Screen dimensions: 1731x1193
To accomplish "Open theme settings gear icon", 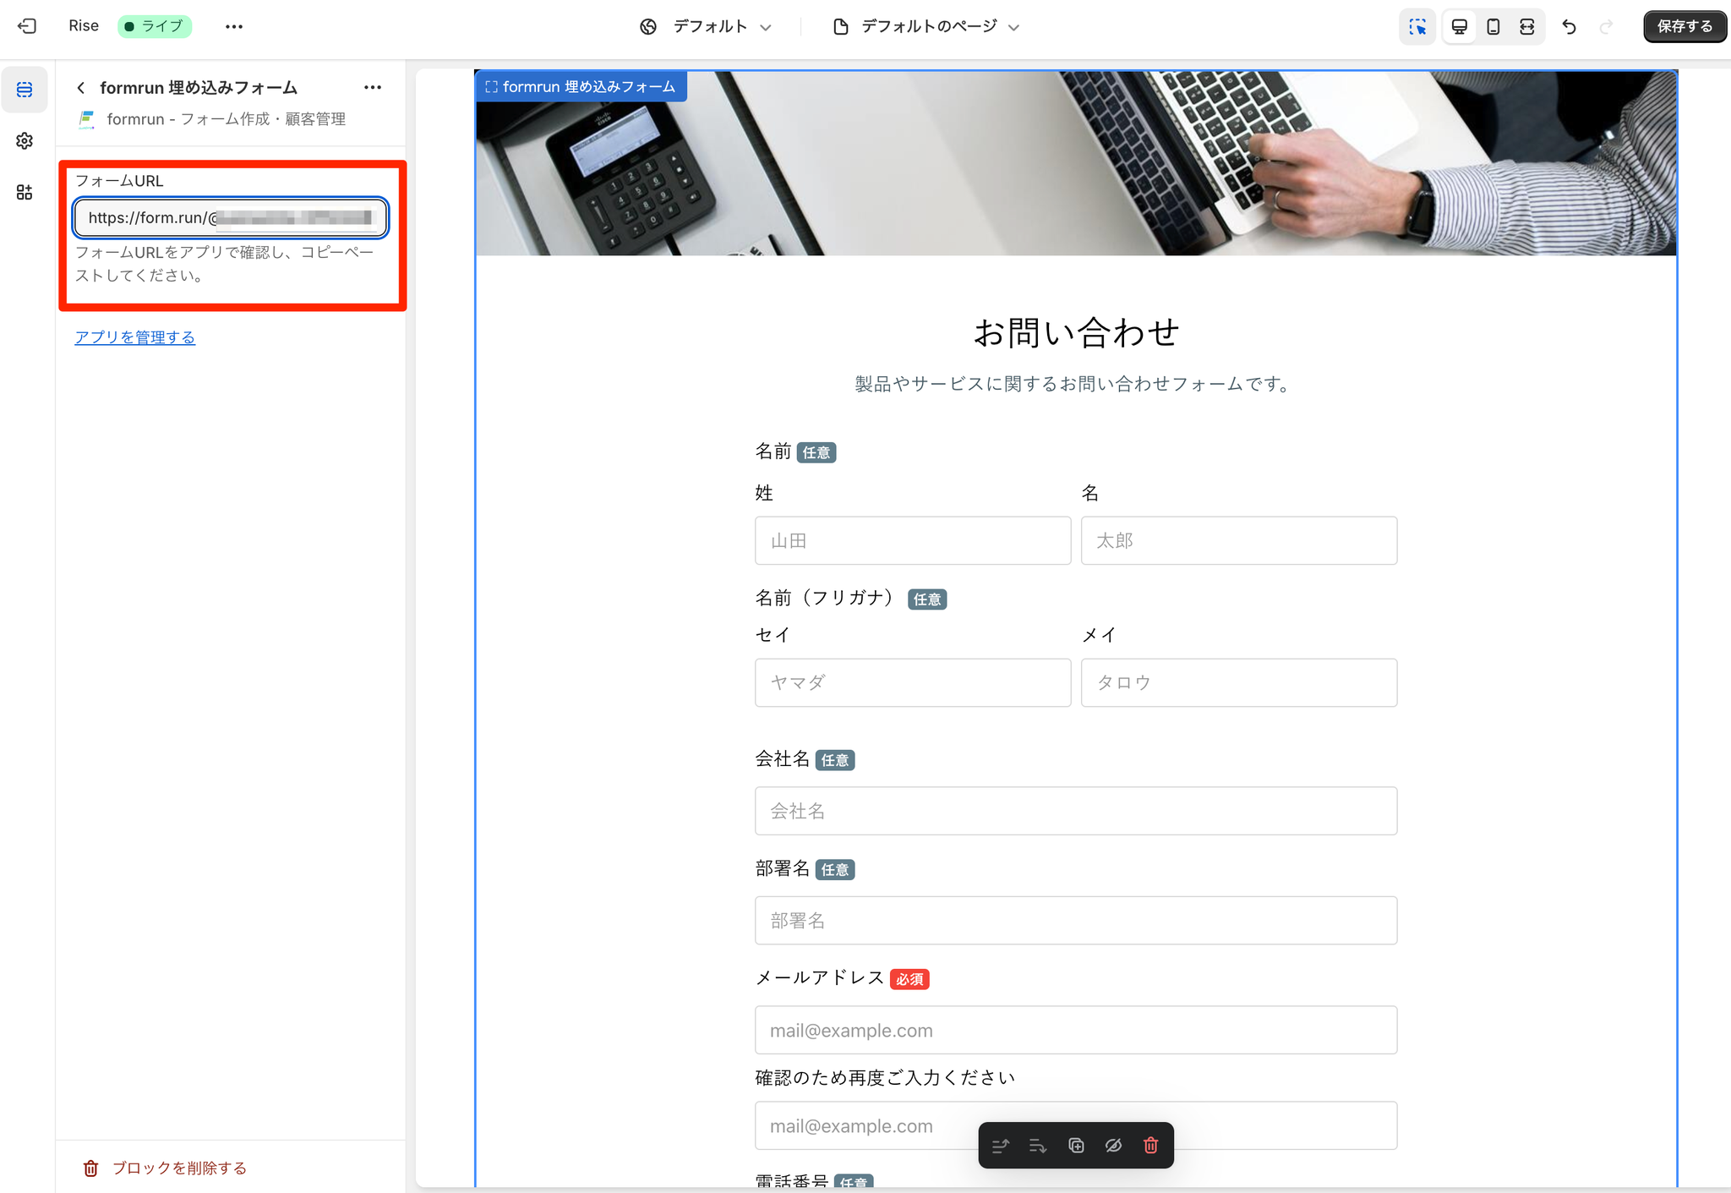I will click(x=25, y=140).
